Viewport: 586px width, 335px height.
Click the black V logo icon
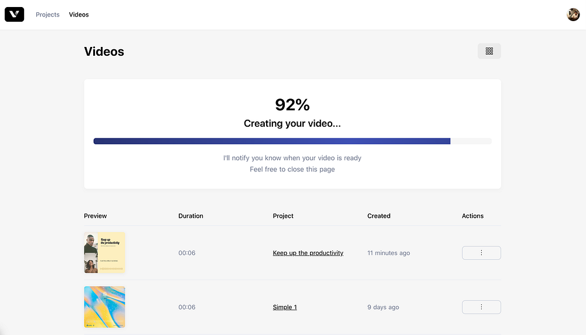tap(14, 14)
